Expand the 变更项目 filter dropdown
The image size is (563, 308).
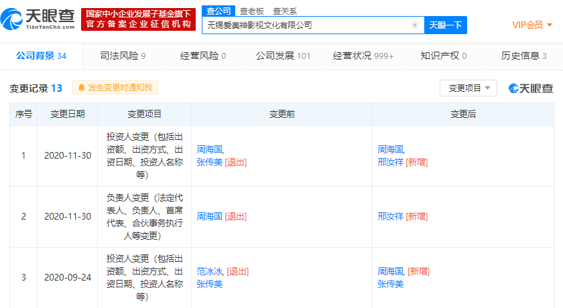pos(468,88)
